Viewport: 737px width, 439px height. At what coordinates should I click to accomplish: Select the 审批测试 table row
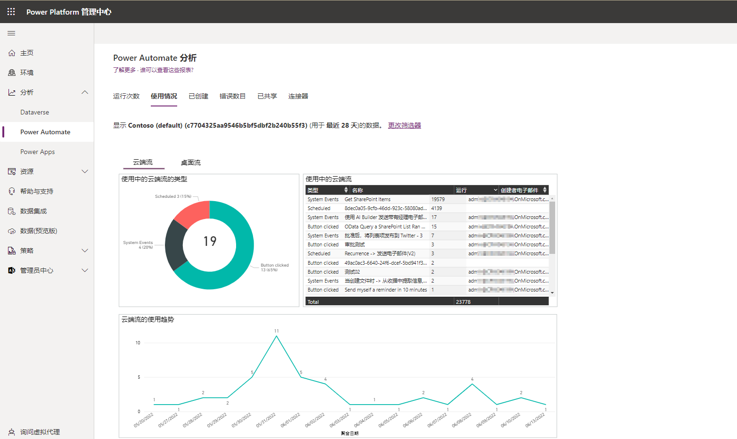427,244
